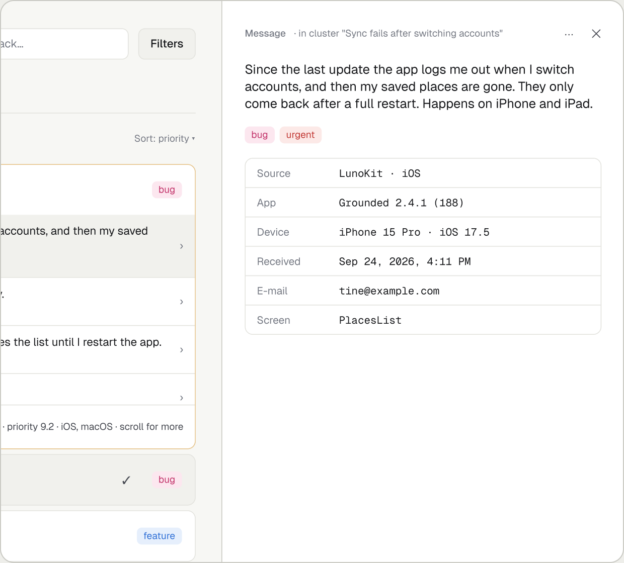
Task: Click the bug tag in message panel
Action: [x=260, y=135]
